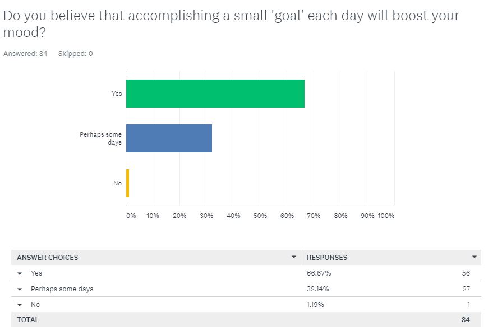Screen dimensions: 493x335
Task: Click the No label beside the chart
Action: click(x=117, y=183)
